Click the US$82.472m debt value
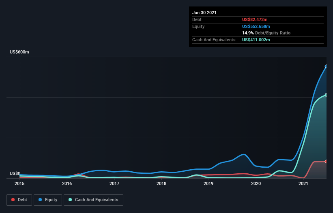Screen dimensions: 333x213 (255, 19)
